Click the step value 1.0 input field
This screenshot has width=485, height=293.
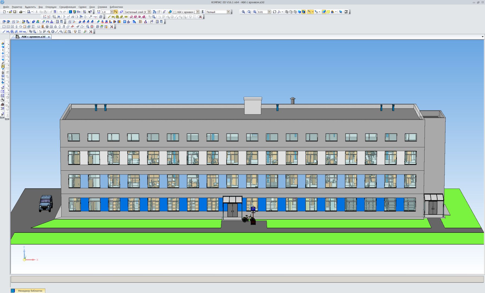[106, 12]
